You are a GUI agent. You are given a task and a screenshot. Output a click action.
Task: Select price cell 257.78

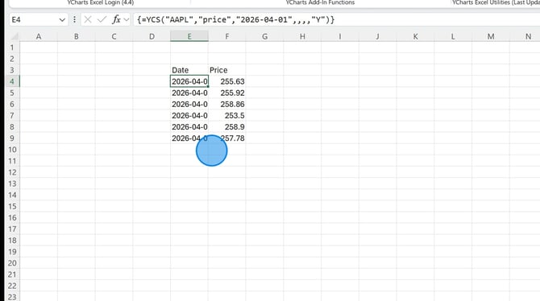(x=227, y=138)
